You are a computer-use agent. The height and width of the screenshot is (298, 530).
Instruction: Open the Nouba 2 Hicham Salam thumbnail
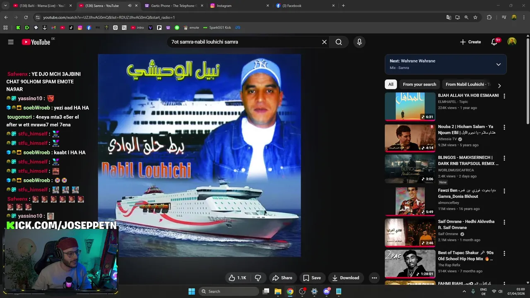point(410,138)
